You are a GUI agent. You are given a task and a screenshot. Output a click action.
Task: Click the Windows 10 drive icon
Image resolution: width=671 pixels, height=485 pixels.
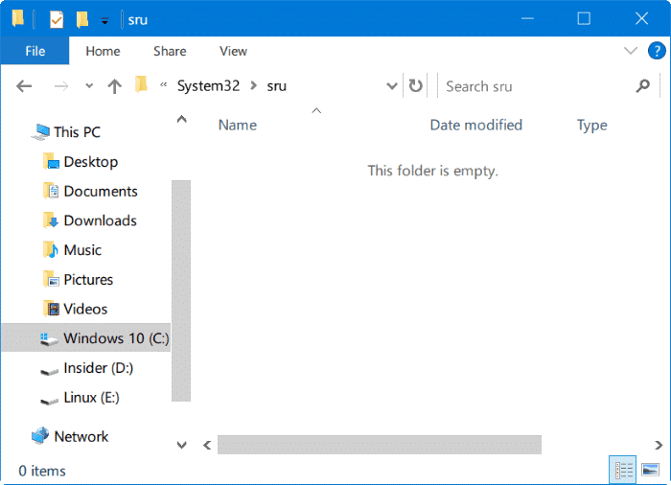(49, 339)
